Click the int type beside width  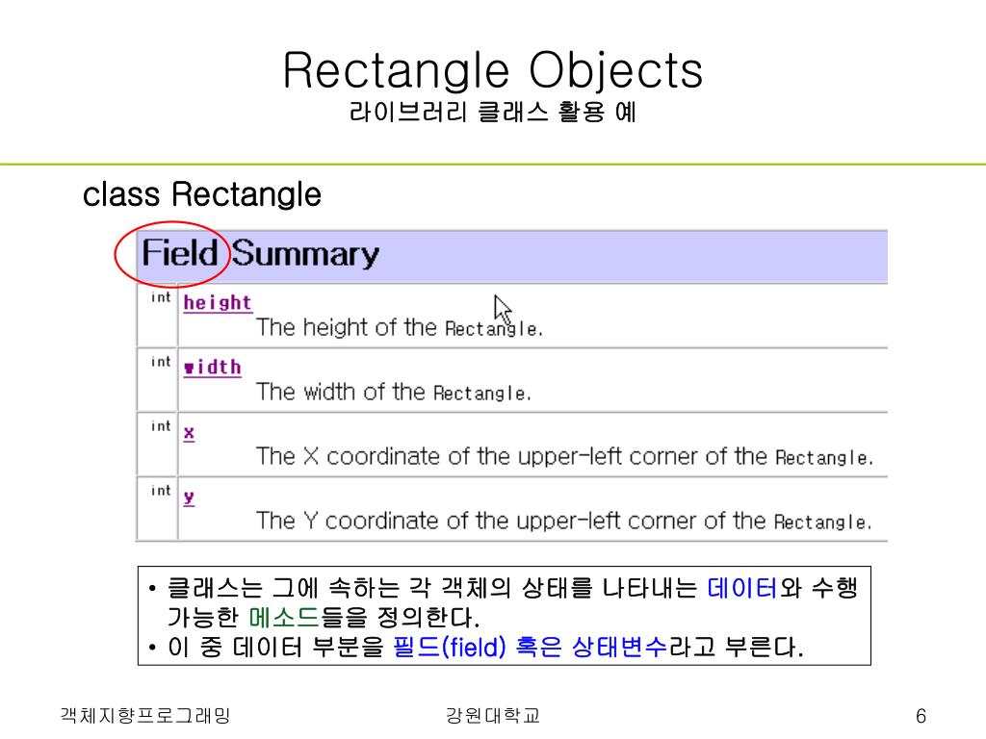tap(161, 362)
